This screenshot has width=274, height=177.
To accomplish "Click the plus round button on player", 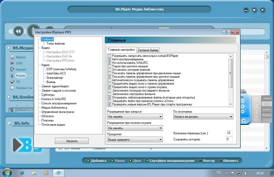I will [244, 120].
